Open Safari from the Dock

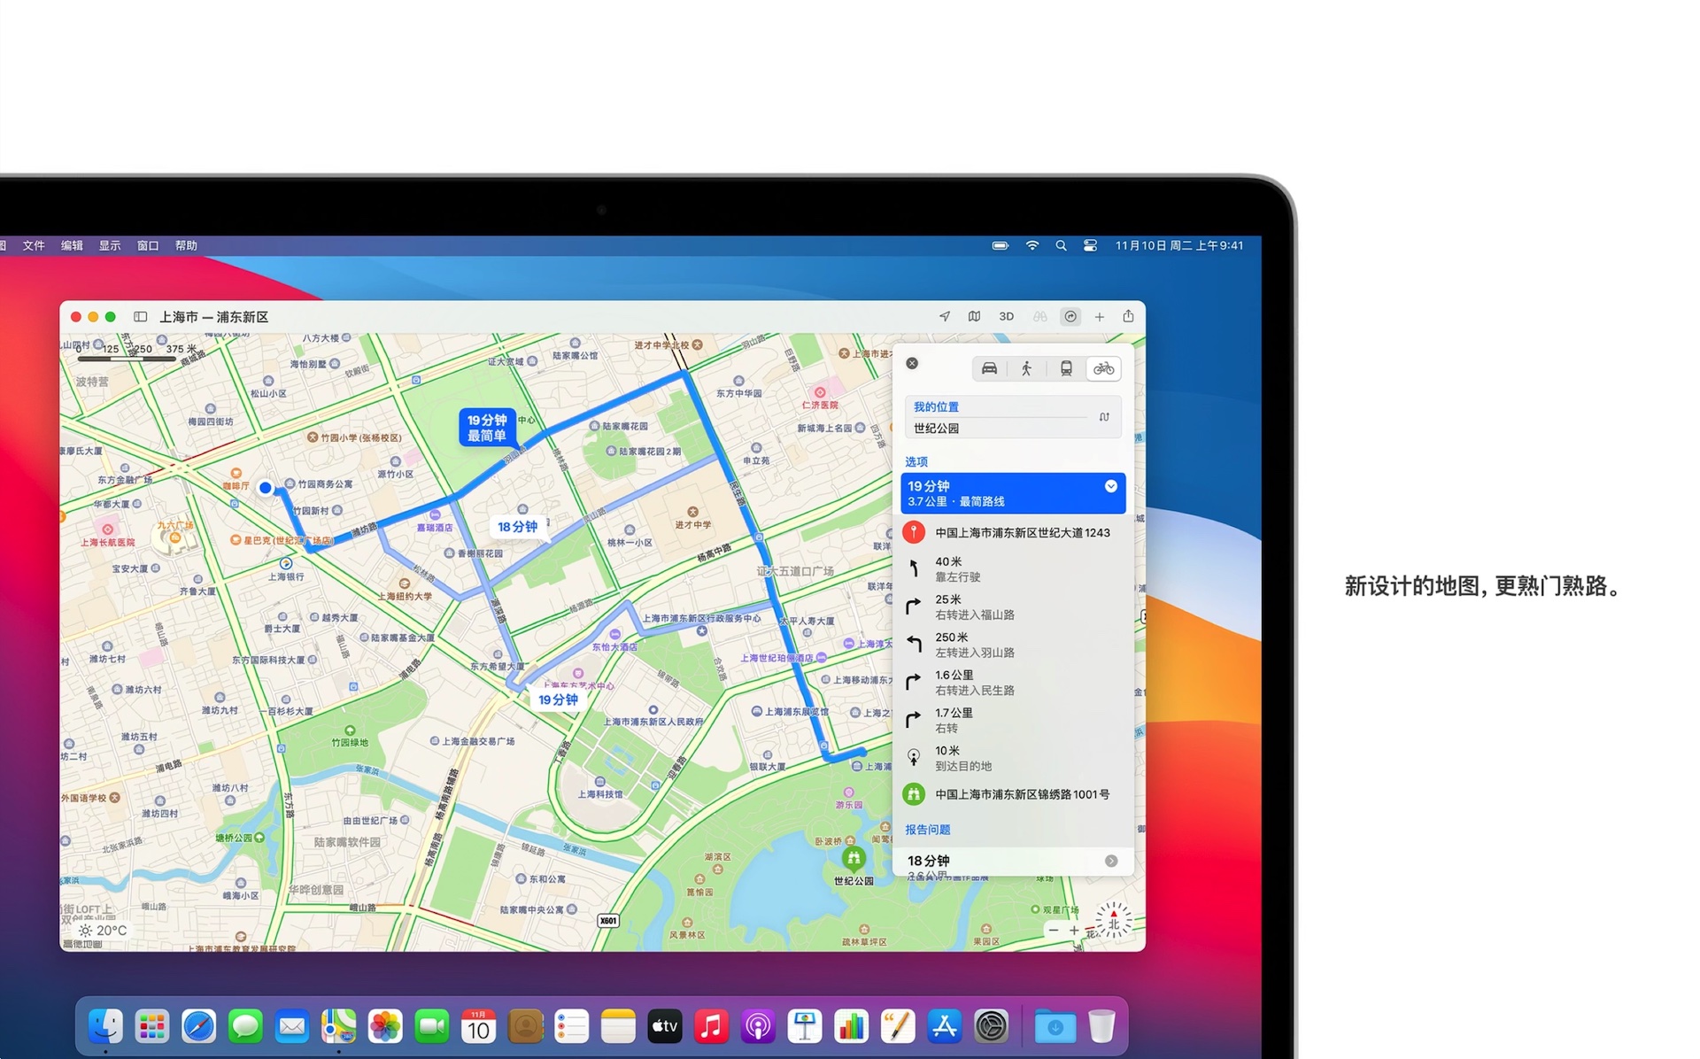click(x=198, y=1026)
